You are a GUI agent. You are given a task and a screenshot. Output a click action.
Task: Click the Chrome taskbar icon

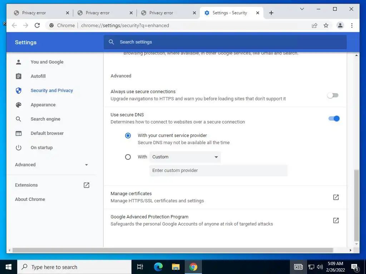click(x=193, y=267)
